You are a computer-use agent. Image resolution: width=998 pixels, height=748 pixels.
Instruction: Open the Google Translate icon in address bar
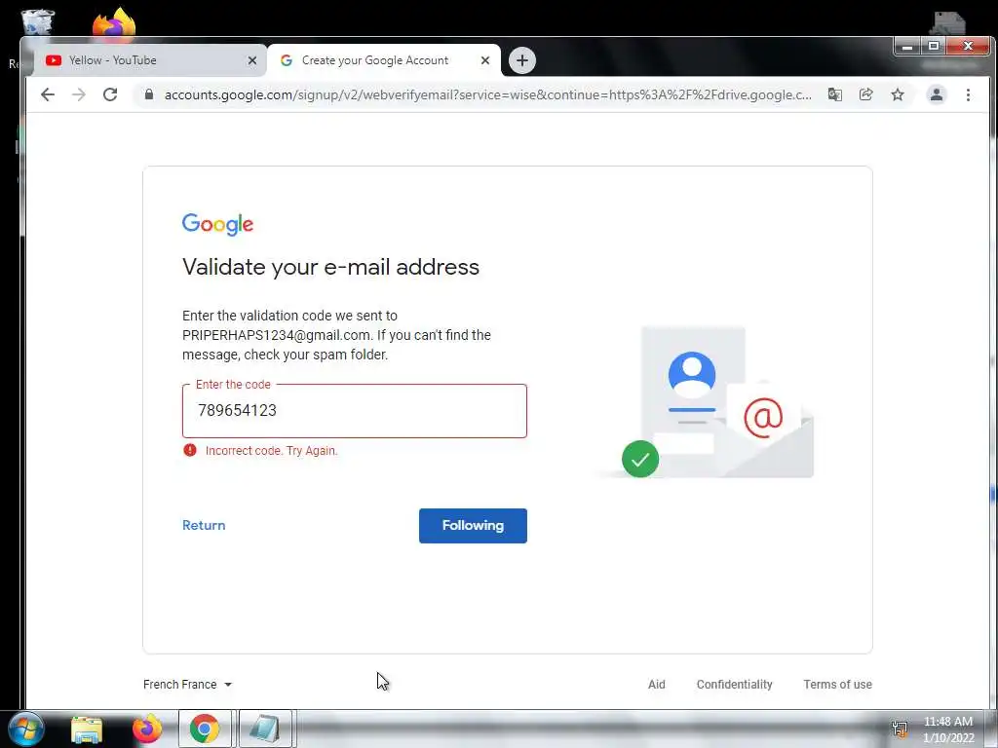coord(835,94)
